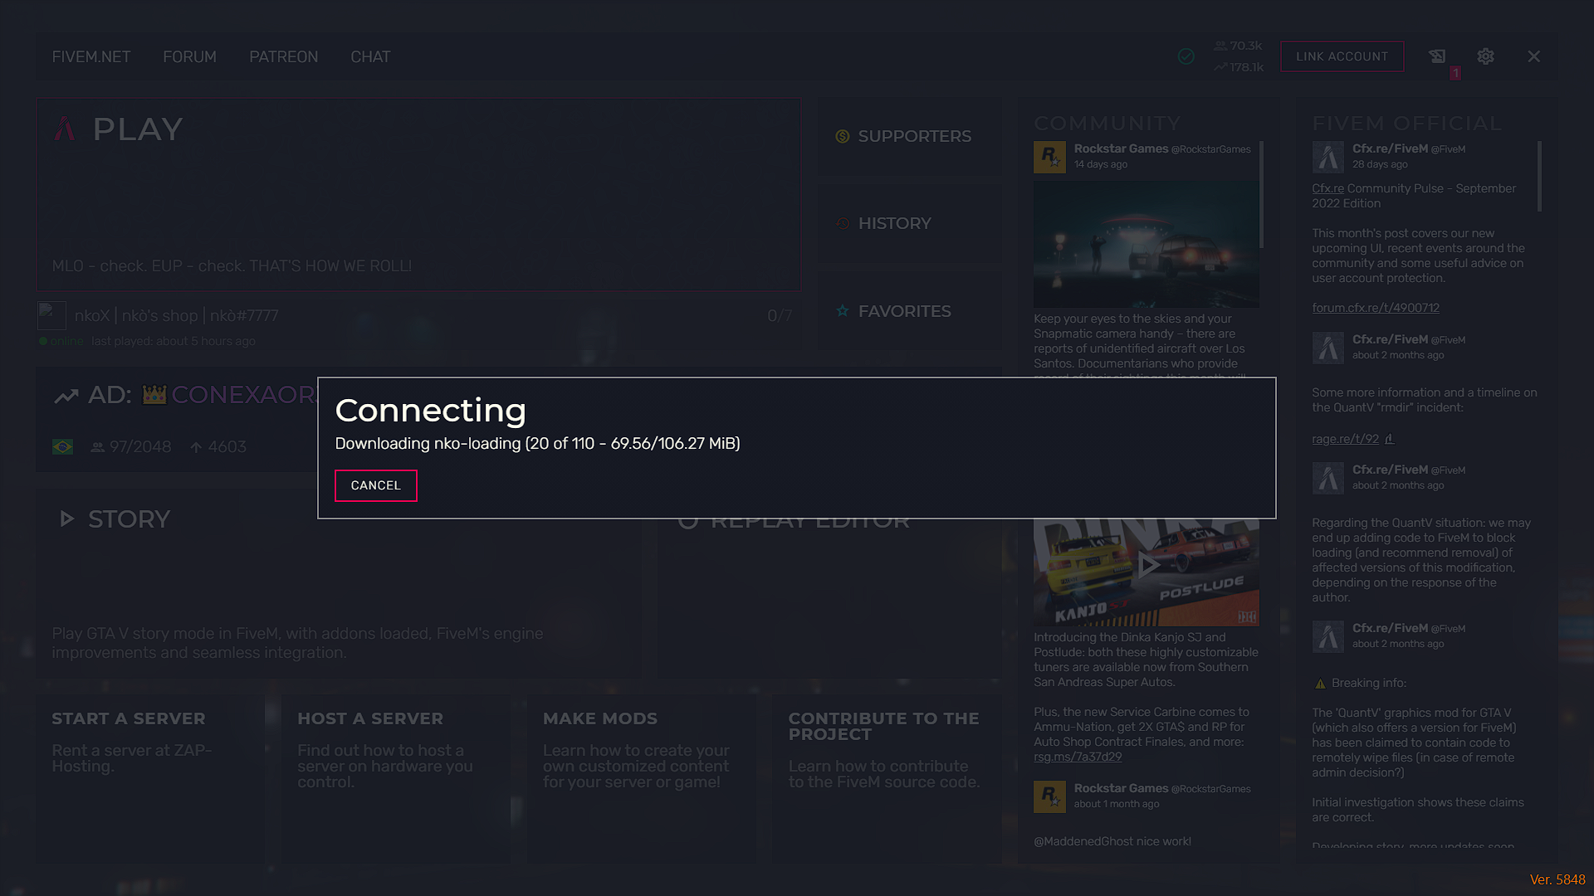The image size is (1594, 896).
Task: Open the FAVORITES server list
Action: click(909, 311)
